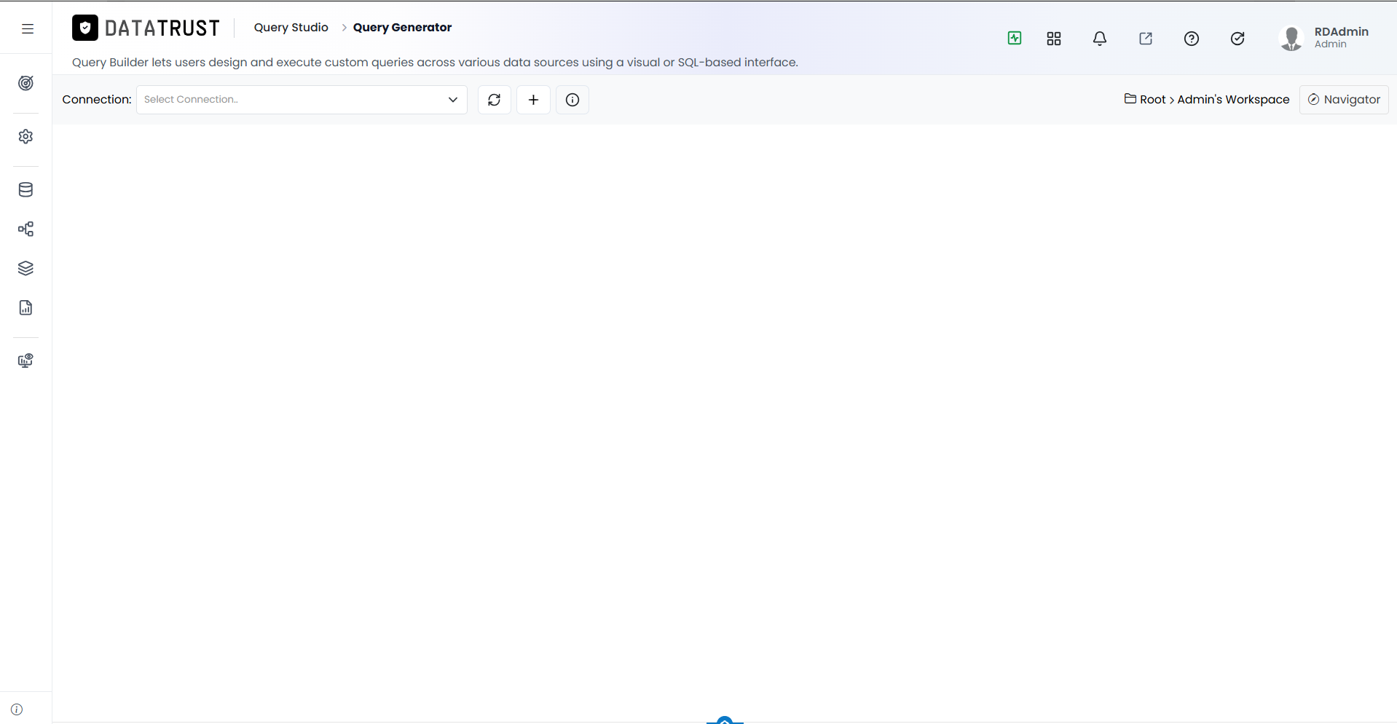Click the refresh-check icon in header
The height and width of the screenshot is (724, 1397).
pyautogui.click(x=1237, y=39)
